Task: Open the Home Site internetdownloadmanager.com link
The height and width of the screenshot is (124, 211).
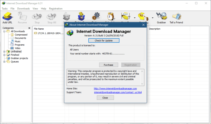Action: pyautogui.click(x=115, y=89)
